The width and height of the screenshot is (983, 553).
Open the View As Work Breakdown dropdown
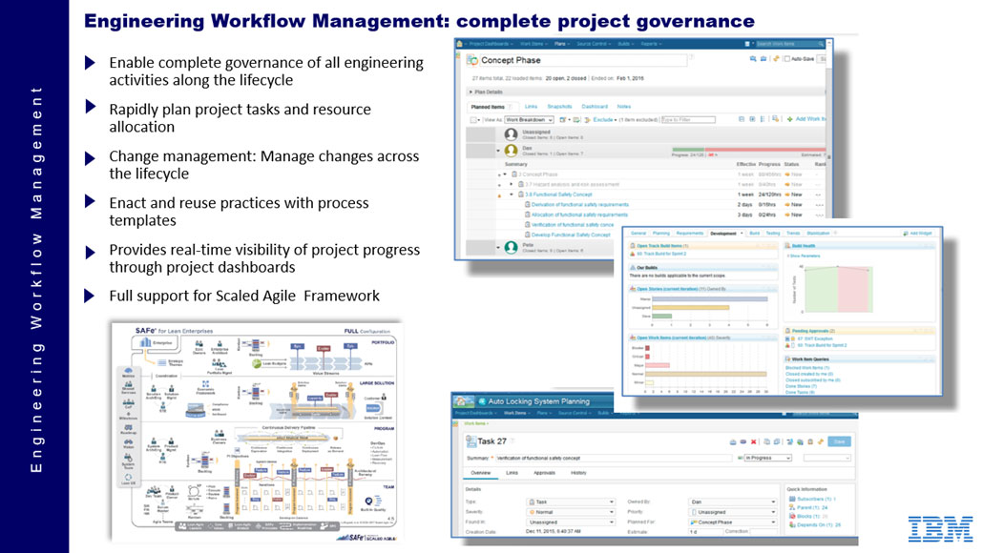[530, 119]
